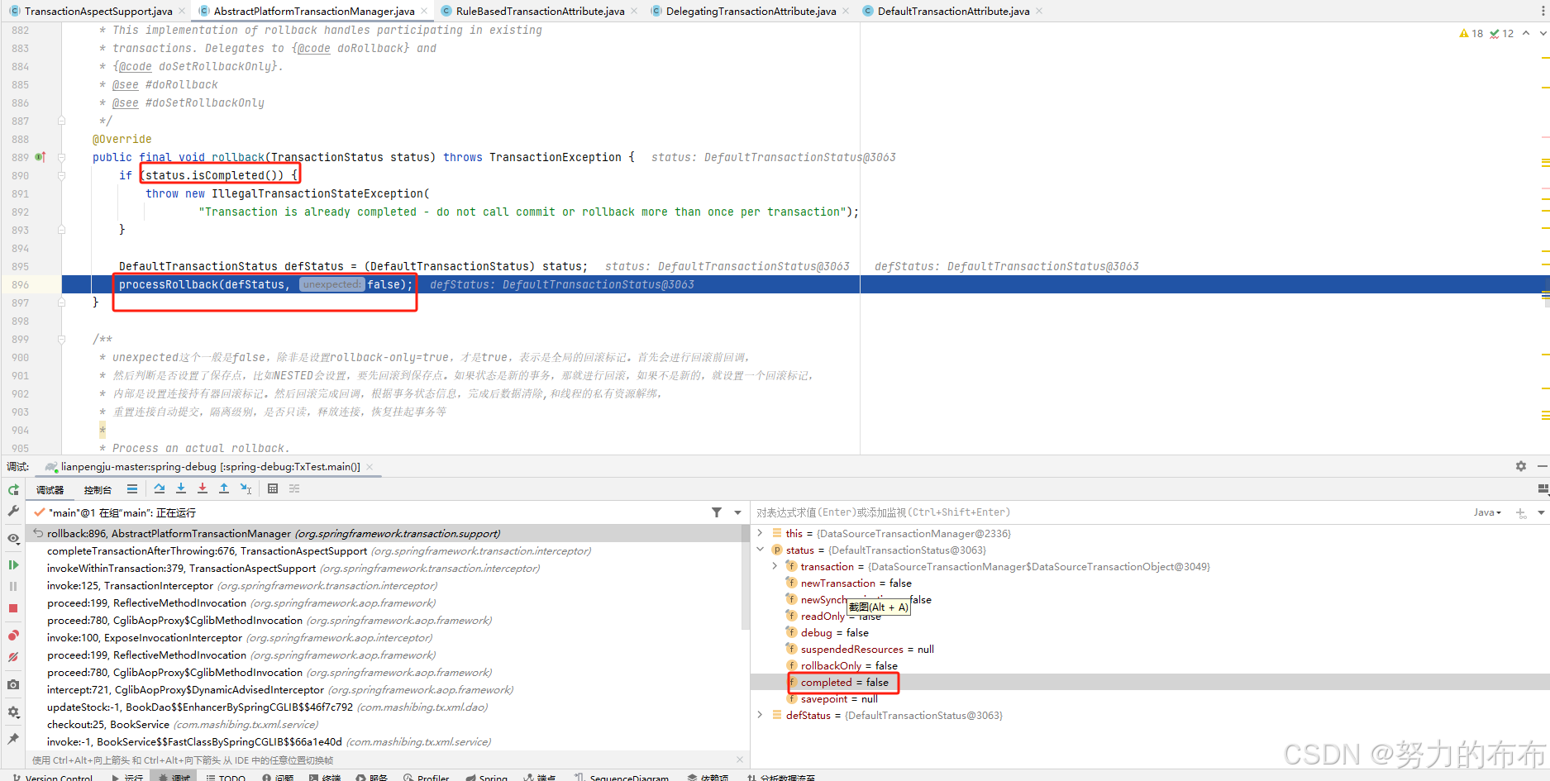Change the Java evaluation language dropdown
The height and width of the screenshot is (781, 1550).
(x=1487, y=512)
